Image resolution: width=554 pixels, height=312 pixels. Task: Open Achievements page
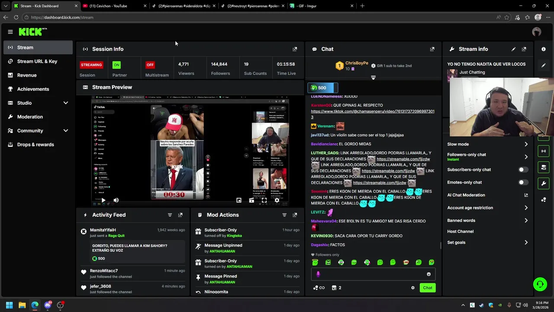tap(38, 89)
